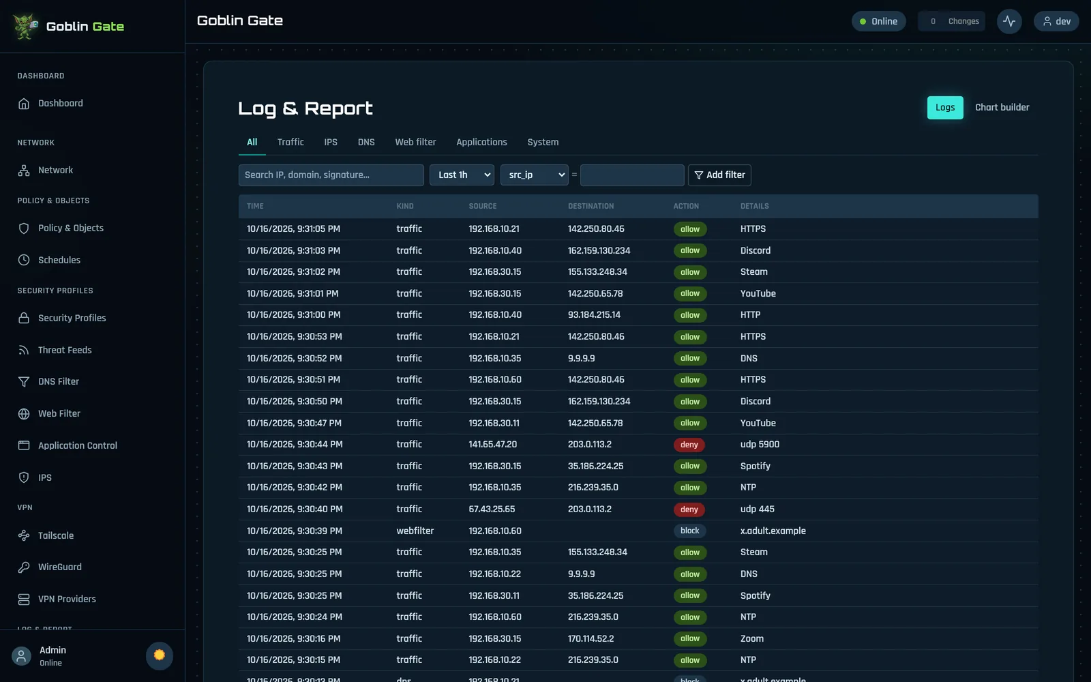Click the 0 Changes button
This screenshot has width=1091, height=682.
point(951,21)
